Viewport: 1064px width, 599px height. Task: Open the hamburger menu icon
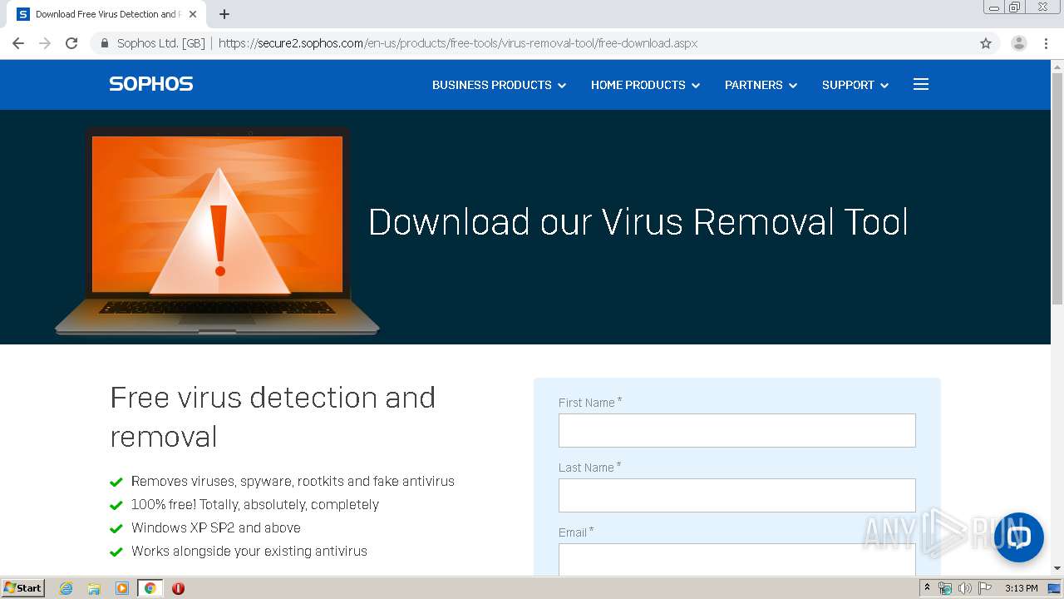point(920,84)
